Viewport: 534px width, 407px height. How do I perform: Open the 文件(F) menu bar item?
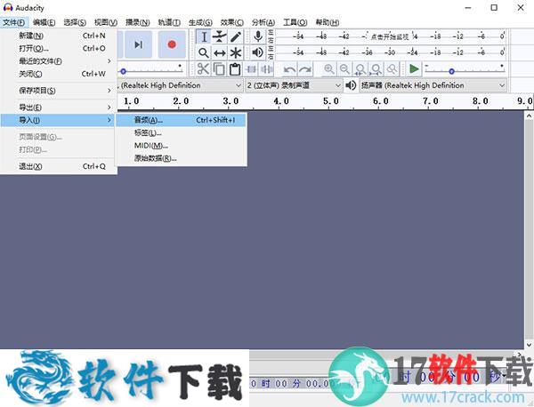tap(14, 22)
